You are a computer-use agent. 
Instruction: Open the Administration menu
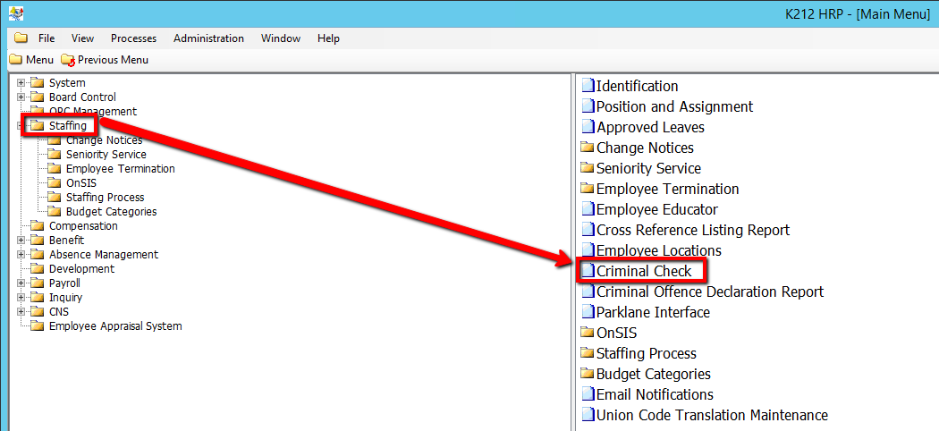click(208, 38)
